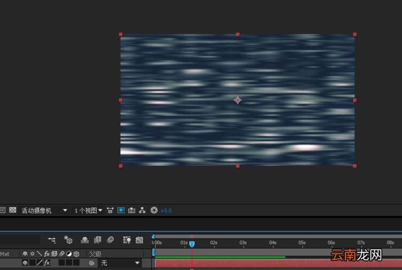Screen dimensions: 402x270
Task: Toggle the layer's motion blur switch box
Action: tap(61, 263)
